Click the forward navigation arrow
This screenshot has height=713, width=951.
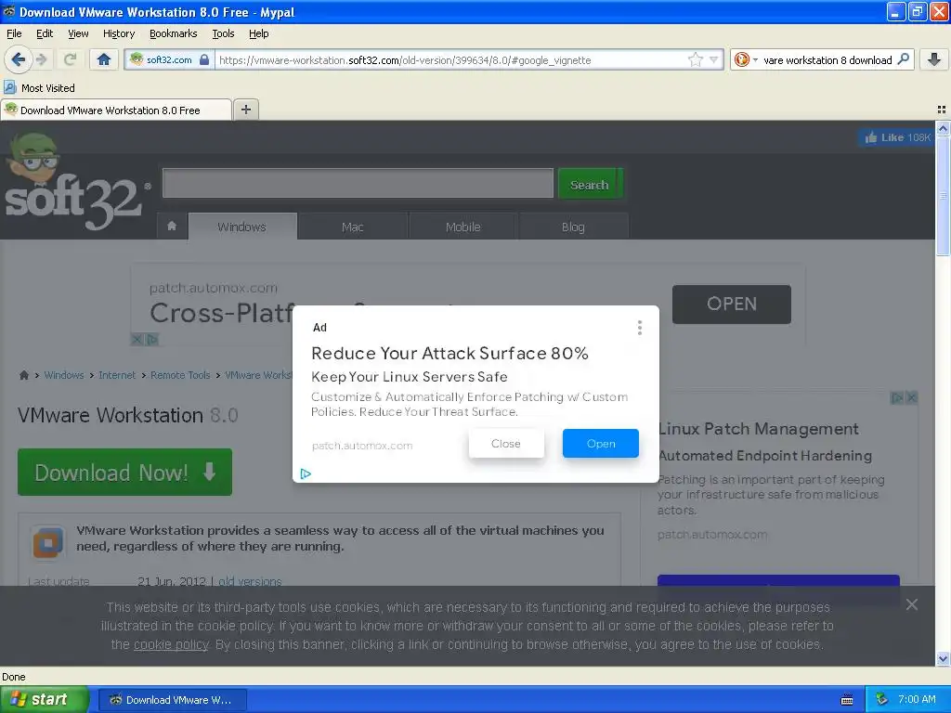coord(41,59)
